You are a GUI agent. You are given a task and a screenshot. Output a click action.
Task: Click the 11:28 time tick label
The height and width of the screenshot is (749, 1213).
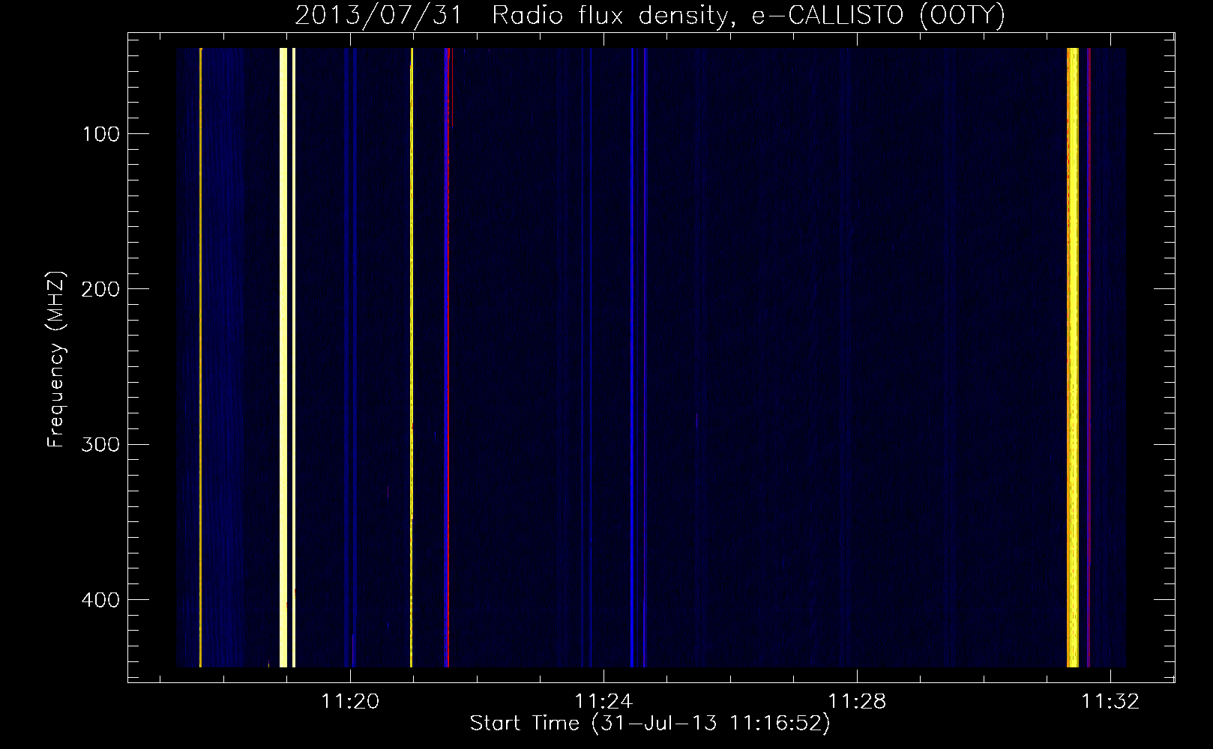(857, 701)
